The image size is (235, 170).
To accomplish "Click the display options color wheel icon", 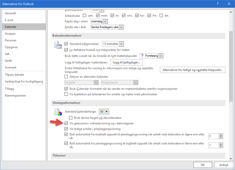I will pos(58,112).
